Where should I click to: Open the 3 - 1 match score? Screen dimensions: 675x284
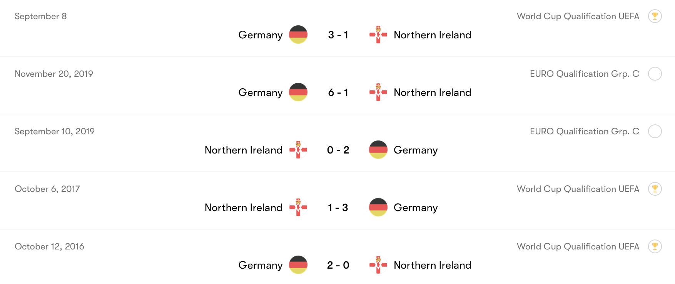338,35
